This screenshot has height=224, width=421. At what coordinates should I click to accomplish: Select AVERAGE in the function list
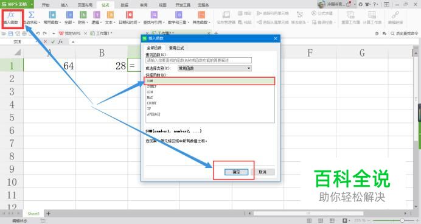210,114
